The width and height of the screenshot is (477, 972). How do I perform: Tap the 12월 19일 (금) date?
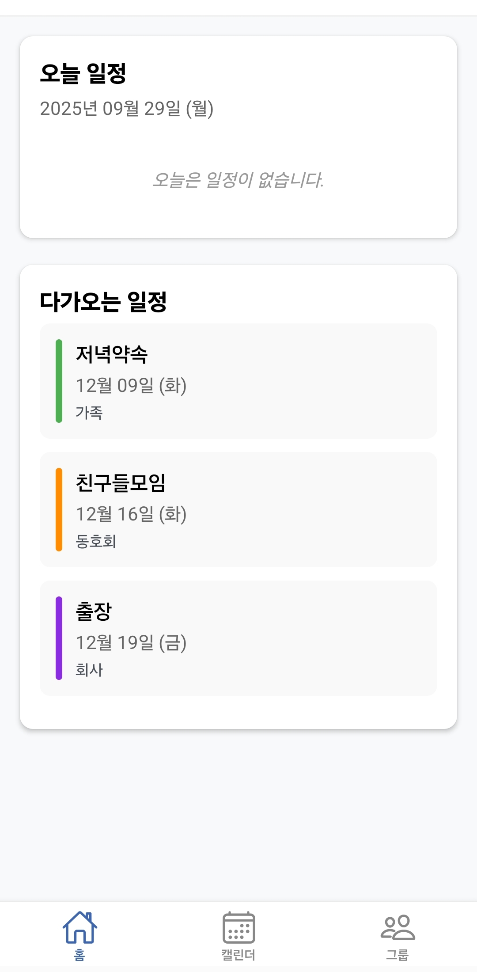131,643
